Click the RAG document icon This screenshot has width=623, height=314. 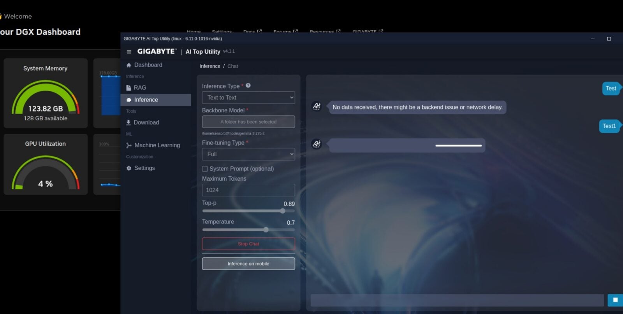coord(129,88)
